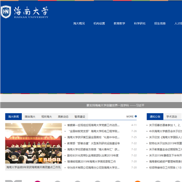Select slide 2 in the news carousel
Screen dimensions: 182x182
coord(45,160)
